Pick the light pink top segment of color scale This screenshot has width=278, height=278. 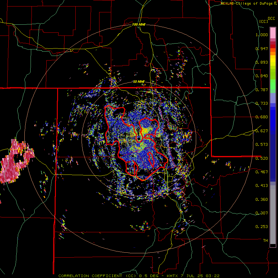(x=273, y=33)
